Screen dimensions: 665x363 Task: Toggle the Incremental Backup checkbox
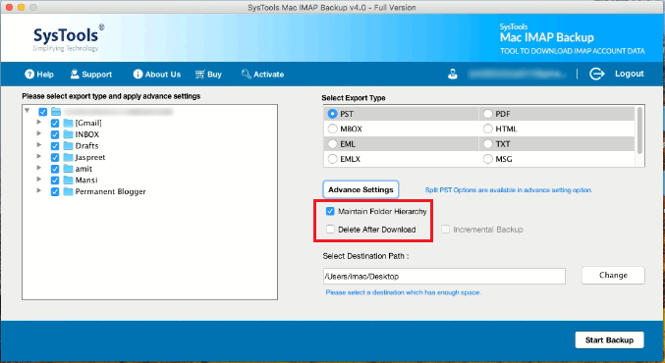click(x=445, y=230)
